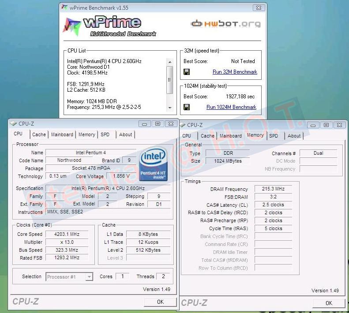The image size is (349, 313).
Task: Click the save icon under 32M speed test
Action: coord(187,72)
